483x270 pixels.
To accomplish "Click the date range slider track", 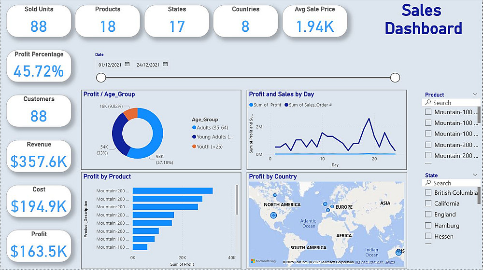I will pyautogui.click(x=248, y=78).
